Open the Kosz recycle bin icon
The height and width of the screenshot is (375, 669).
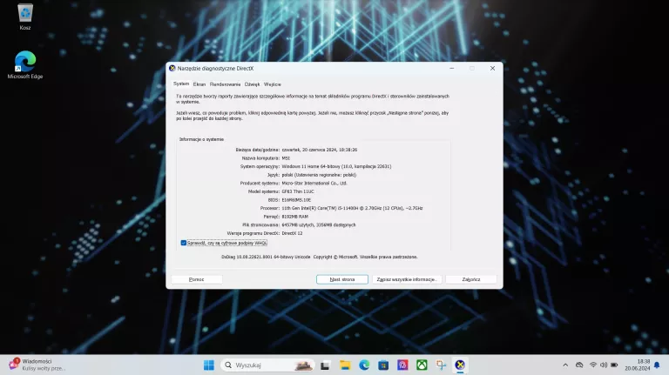click(x=25, y=17)
